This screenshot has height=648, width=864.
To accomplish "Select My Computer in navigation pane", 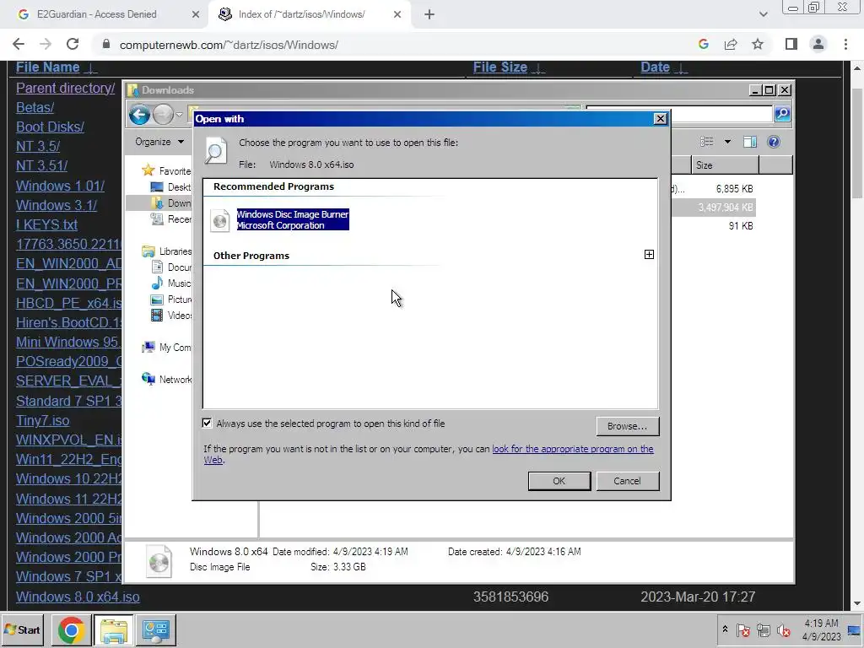I will coord(166,347).
